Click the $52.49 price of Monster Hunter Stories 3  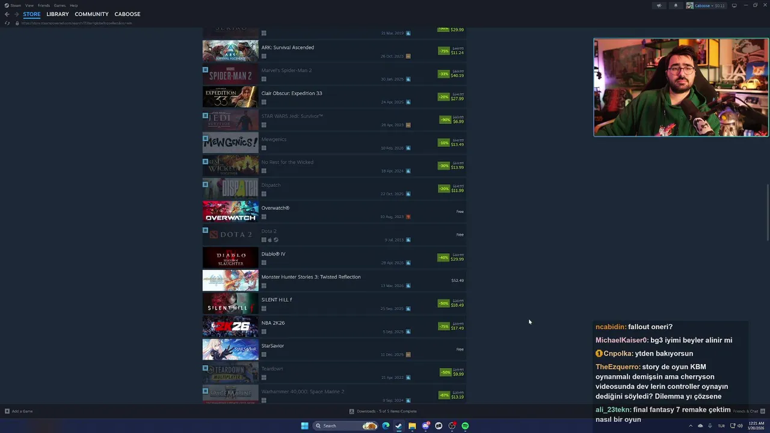point(457,281)
